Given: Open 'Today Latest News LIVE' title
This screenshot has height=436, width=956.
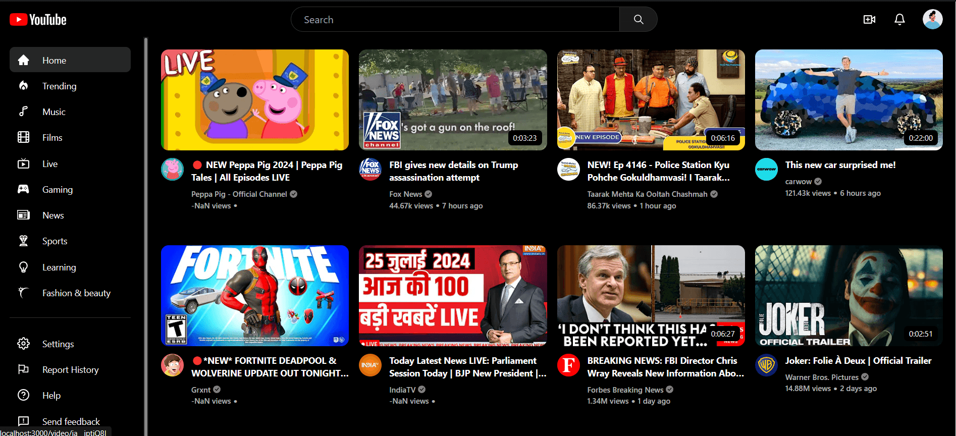Looking at the screenshot, I should click(468, 367).
